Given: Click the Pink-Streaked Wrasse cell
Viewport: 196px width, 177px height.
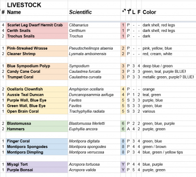Looking at the screenshot, I should pos(37,48).
